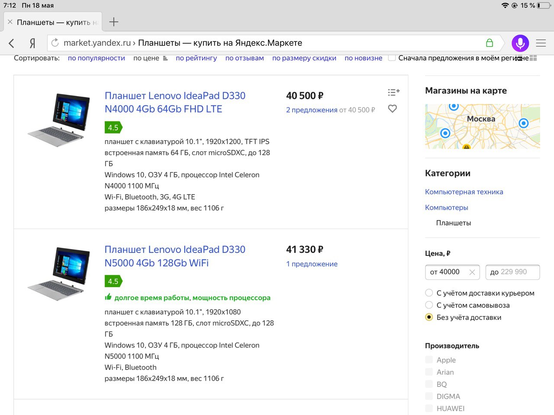Image resolution: width=554 pixels, height=415 pixels.
Task: Set maximum price in до field
Action: coord(513,272)
